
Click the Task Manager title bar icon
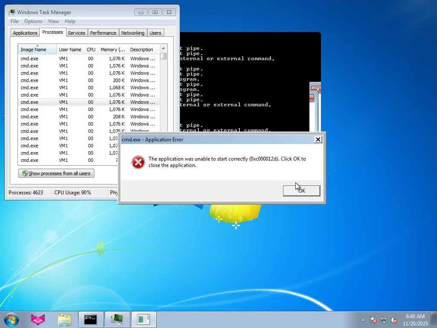12,12
